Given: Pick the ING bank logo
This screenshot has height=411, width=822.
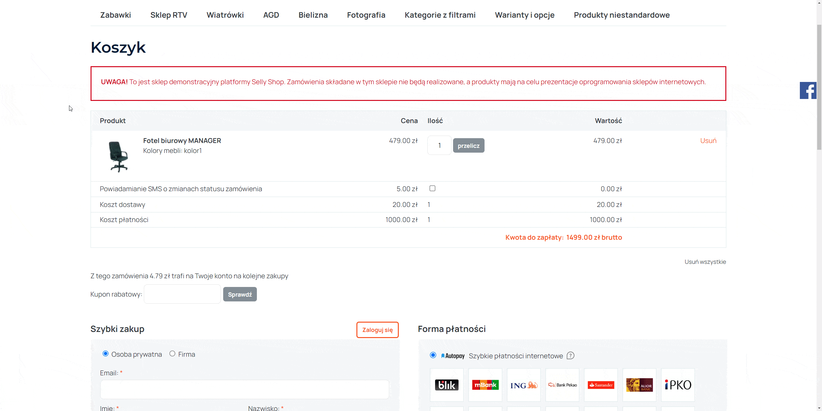Looking at the screenshot, I should point(524,385).
